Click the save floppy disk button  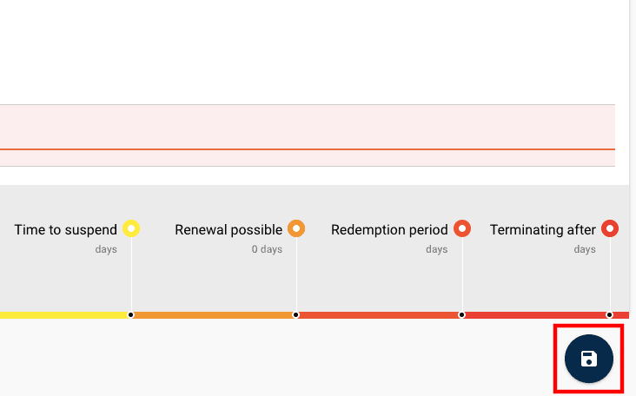coord(588,359)
